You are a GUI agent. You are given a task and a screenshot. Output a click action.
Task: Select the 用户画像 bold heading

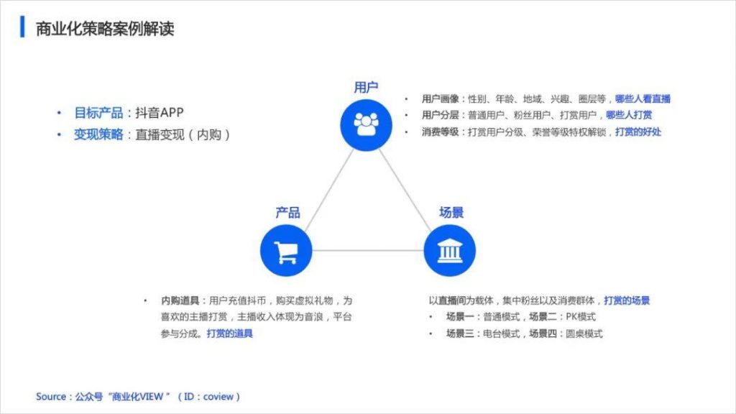pos(441,99)
